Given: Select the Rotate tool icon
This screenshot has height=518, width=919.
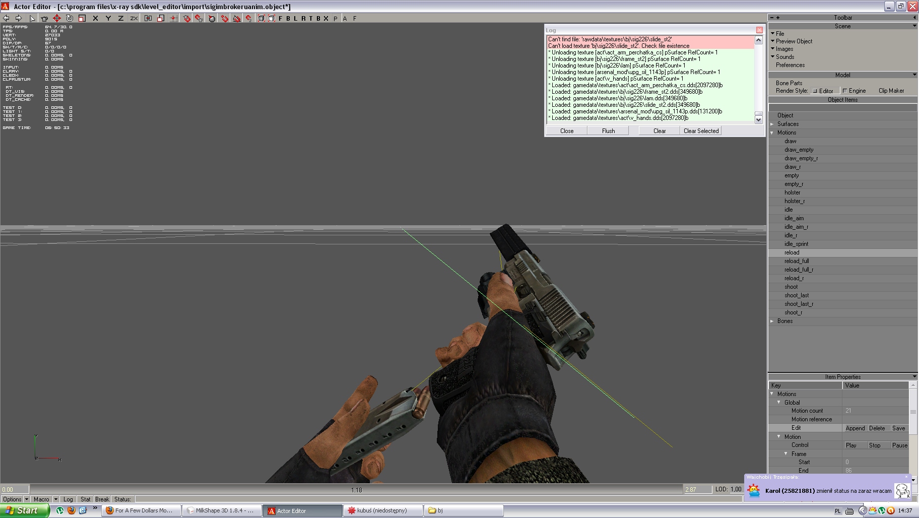Looking at the screenshot, I should 70,18.
